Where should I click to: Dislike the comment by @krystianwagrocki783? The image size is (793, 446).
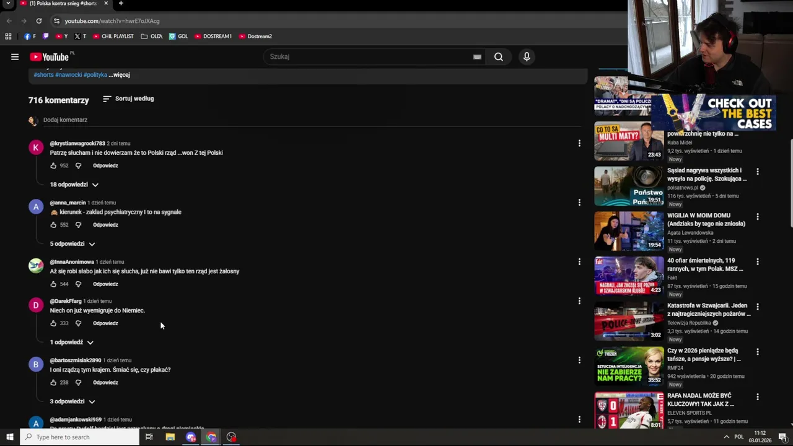(78, 166)
